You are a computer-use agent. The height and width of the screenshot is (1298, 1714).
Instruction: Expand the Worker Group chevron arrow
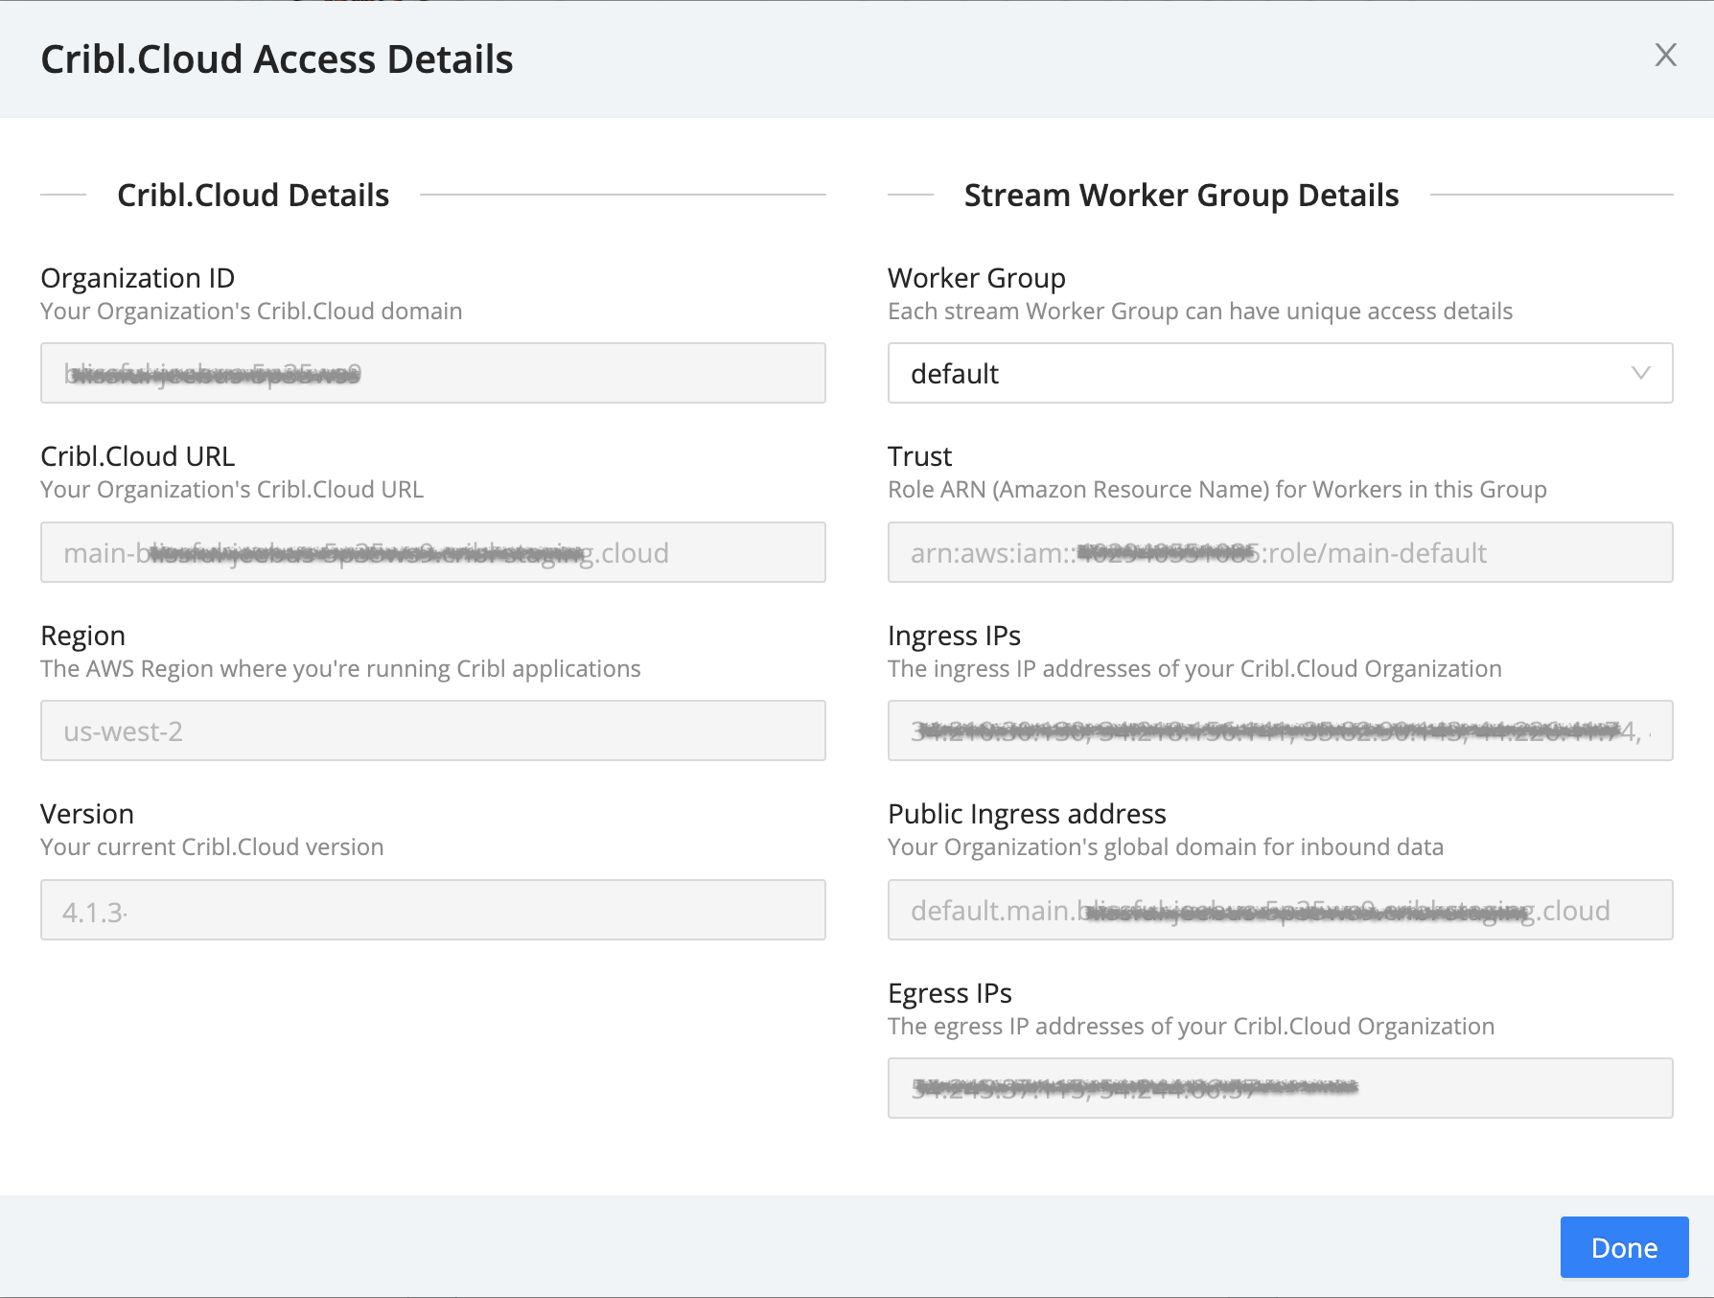[x=1641, y=374]
